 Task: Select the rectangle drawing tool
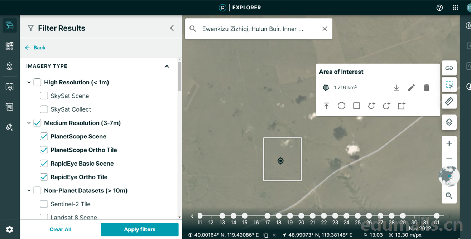click(356, 106)
